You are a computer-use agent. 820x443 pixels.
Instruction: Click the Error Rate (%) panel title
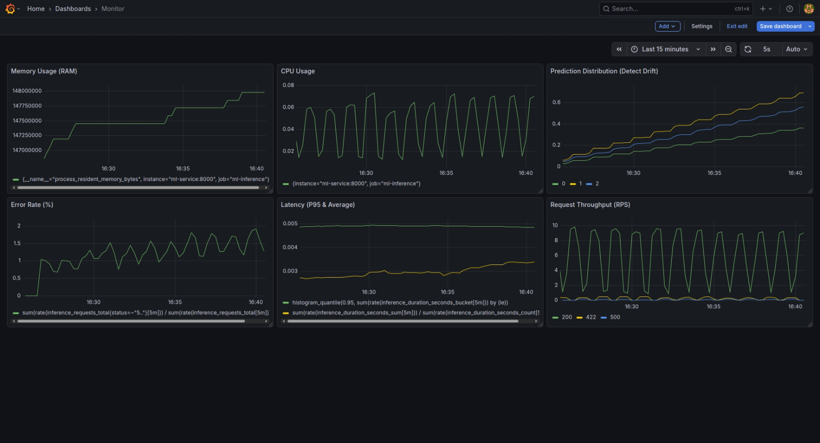point(32,205)
